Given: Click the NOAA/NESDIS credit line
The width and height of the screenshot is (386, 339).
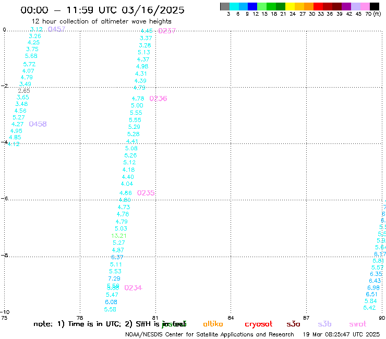Looking at the screenshot, I should point(210,334).
